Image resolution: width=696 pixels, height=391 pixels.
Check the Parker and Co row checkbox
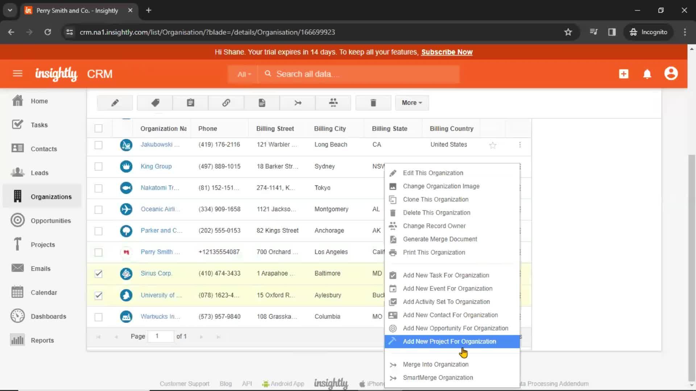point(98,231)
